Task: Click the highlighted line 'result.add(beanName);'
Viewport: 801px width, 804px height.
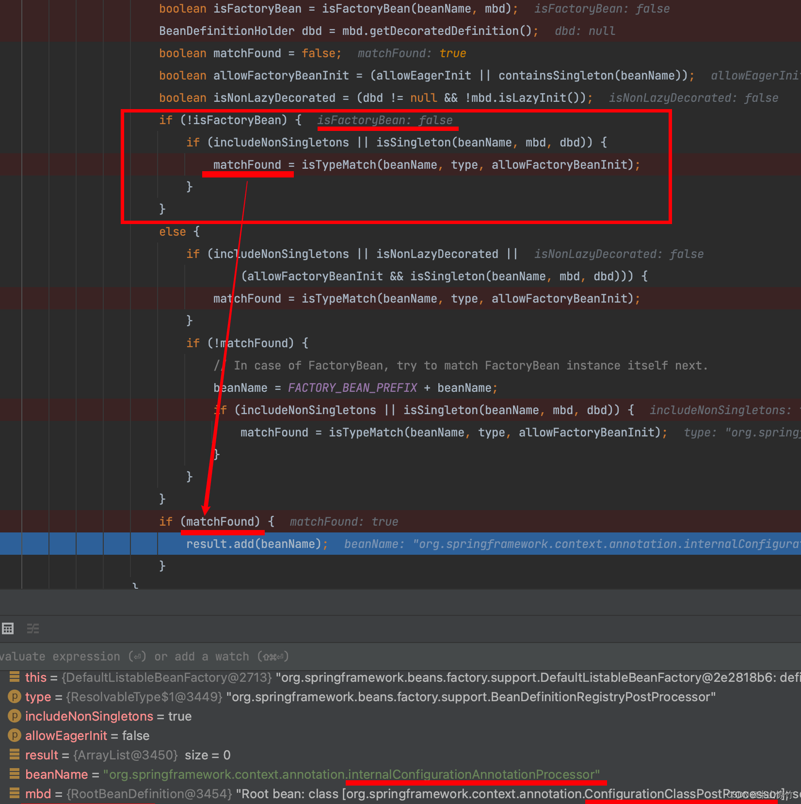Action: point(257,544)
